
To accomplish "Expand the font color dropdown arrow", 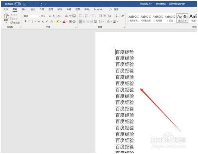I will [67, 22].
